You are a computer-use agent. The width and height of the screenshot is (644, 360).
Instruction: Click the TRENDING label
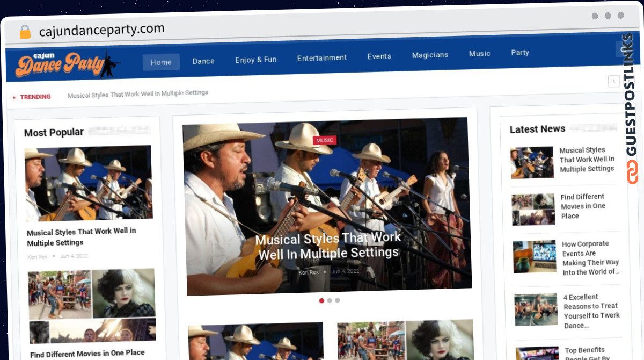(35, 97)
